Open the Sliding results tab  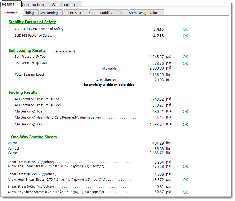29,13
